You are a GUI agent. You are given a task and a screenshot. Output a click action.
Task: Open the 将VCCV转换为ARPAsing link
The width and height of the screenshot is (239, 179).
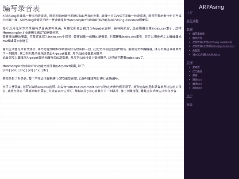point(206,54)
